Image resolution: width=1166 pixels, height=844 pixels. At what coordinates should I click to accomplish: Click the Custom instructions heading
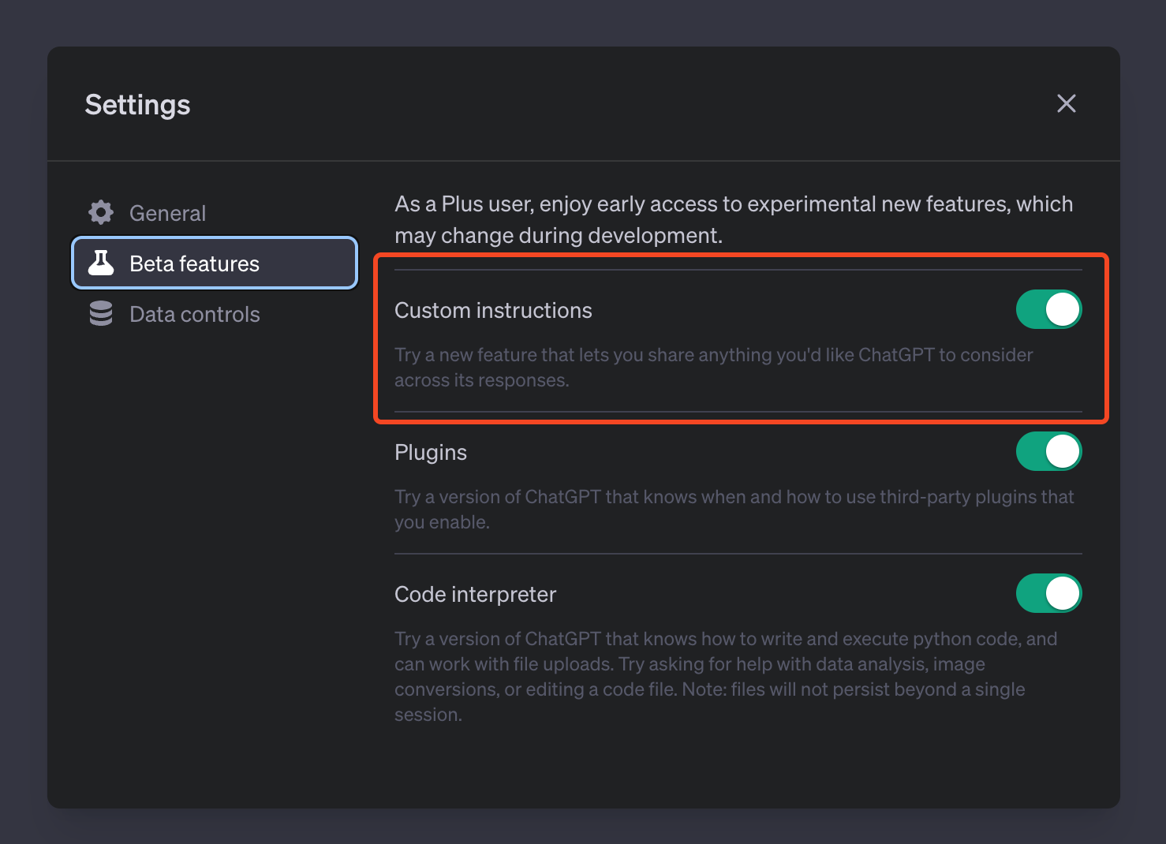pos(493,311)
